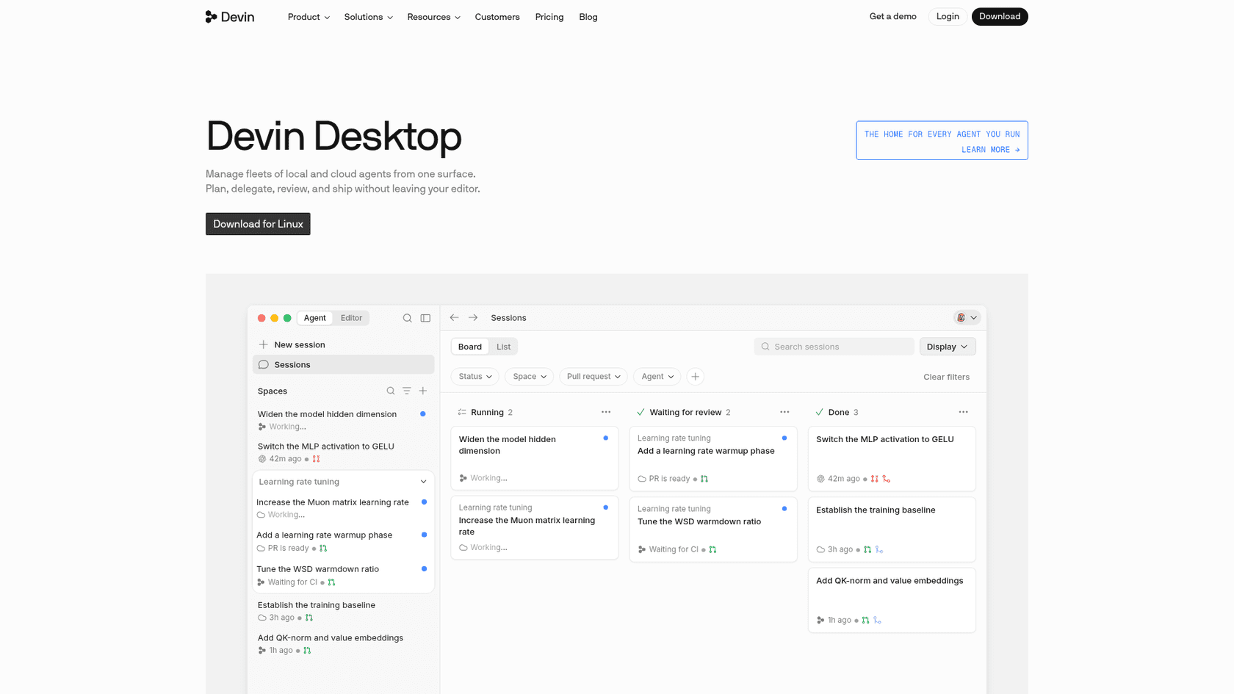Image resolution: width=1234 pixels, height=694 pixels.
Task: Open the Customers page
Action: tap(497, 17)
